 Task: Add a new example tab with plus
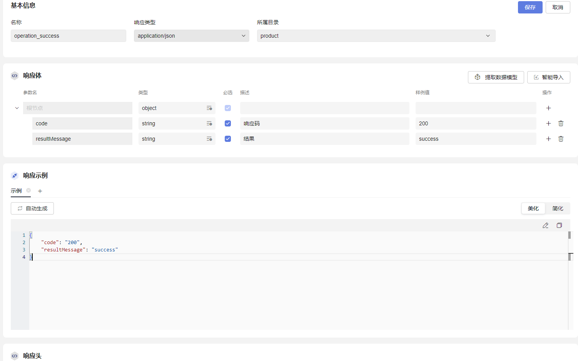pos(40,191)
